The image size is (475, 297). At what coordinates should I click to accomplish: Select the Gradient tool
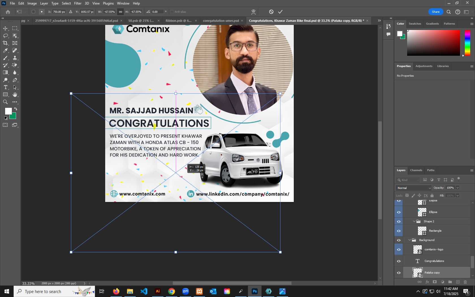tap(5, 72)
